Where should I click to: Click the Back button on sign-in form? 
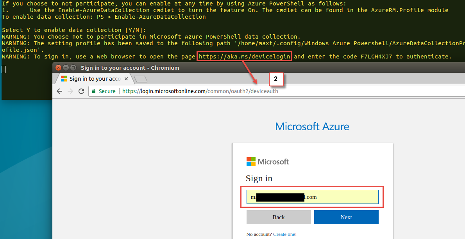pos(279,217)
